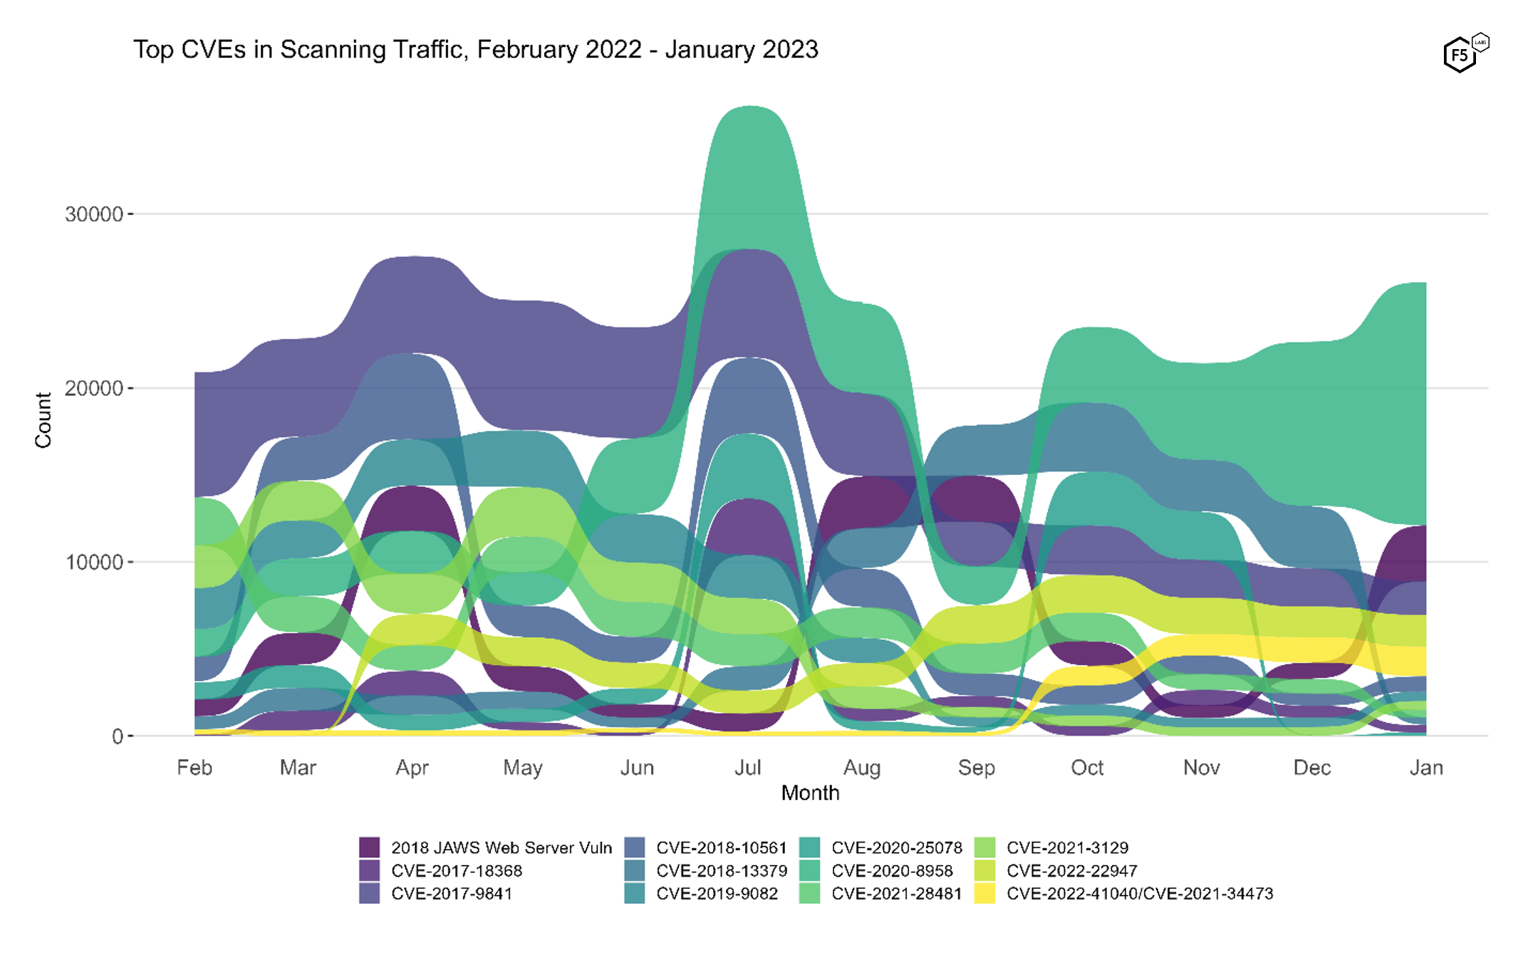The height and width of the screenshot is (955, 1528).
Task: Select the CVE-2022-22947 legend color square
Action: point(984,870)
